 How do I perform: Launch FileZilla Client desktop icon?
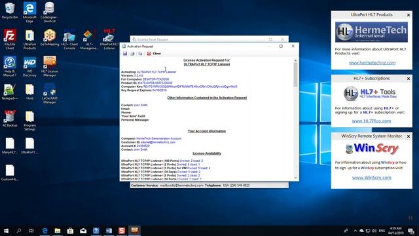(10, 39)
